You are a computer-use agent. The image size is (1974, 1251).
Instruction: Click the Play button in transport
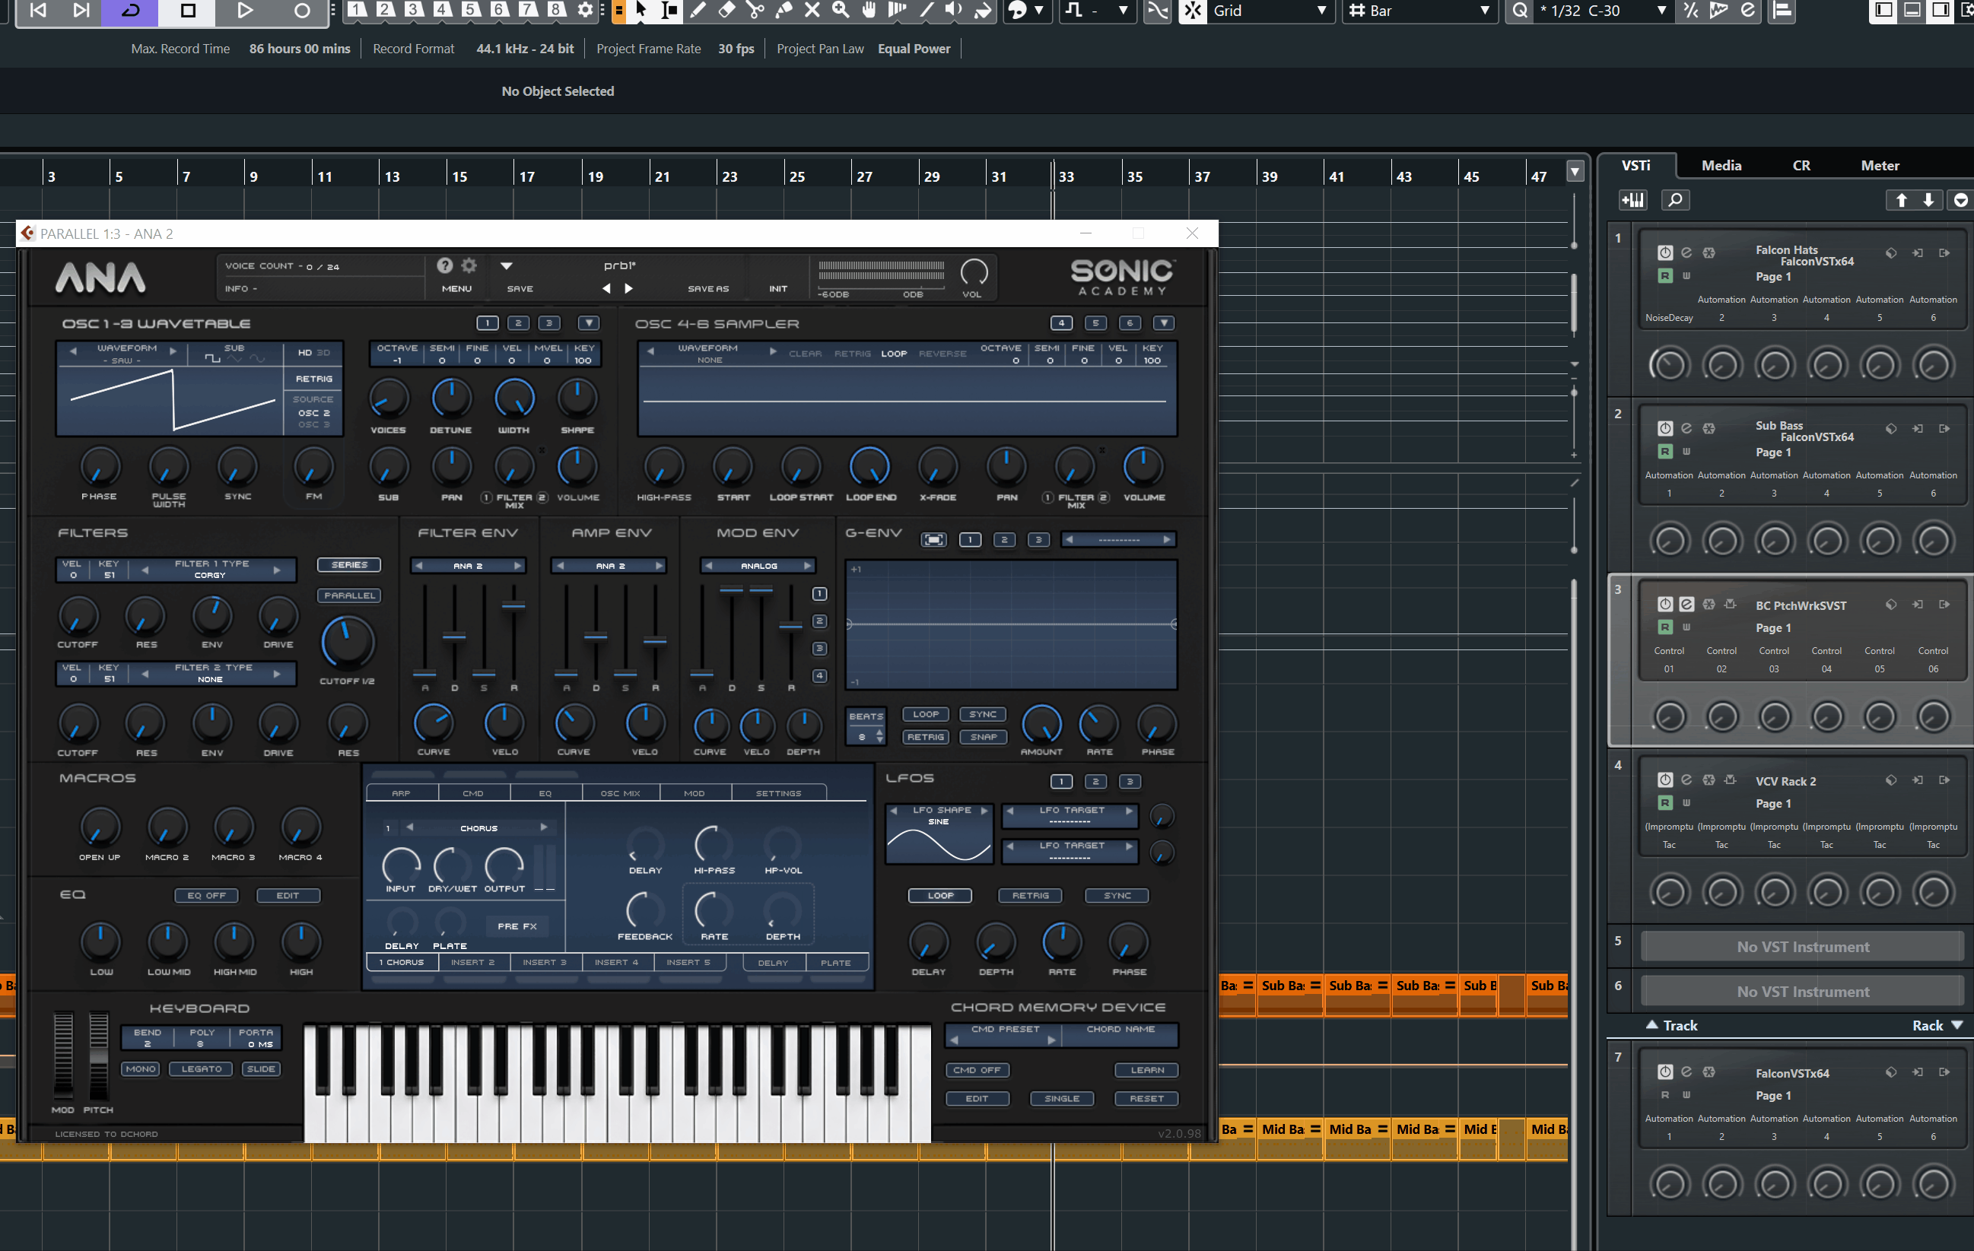[x=244, y=11]
